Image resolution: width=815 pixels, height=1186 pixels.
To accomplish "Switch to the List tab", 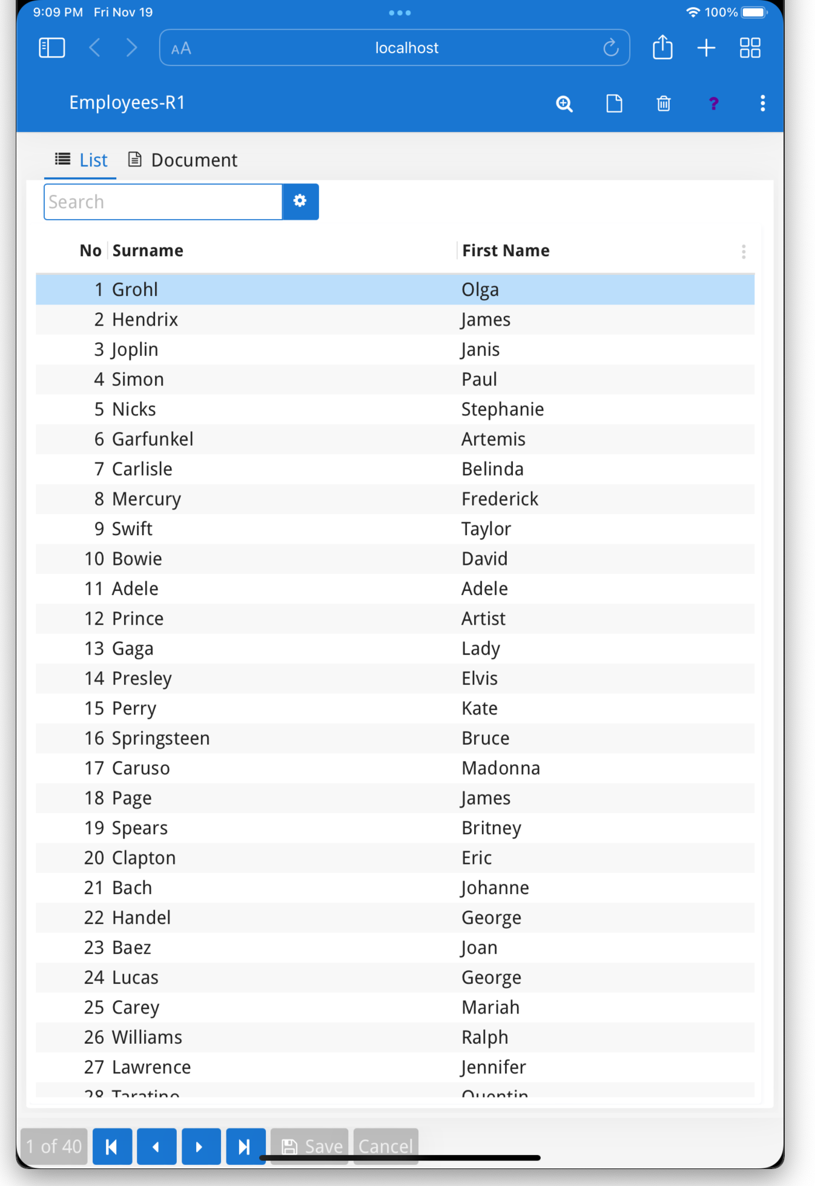I will coord(80,159).
